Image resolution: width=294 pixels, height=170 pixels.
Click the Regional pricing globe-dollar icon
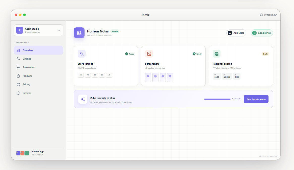217,54
